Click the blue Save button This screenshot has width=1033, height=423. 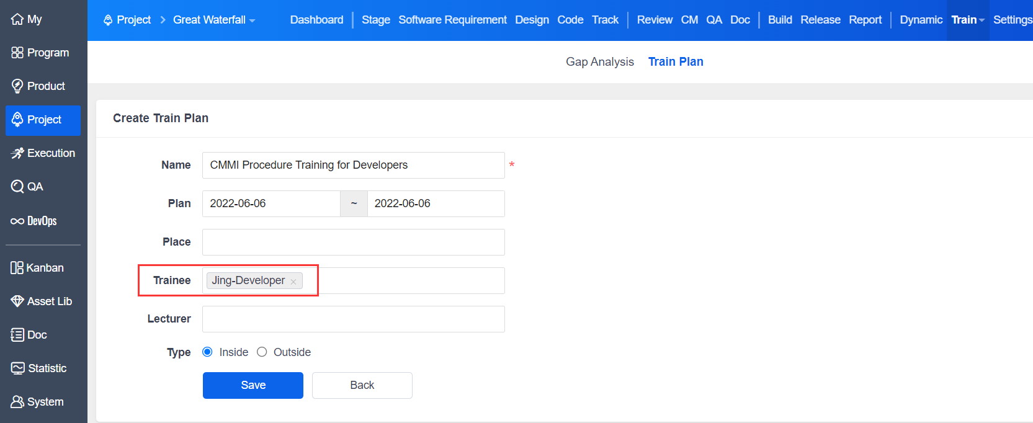[253, 385]
